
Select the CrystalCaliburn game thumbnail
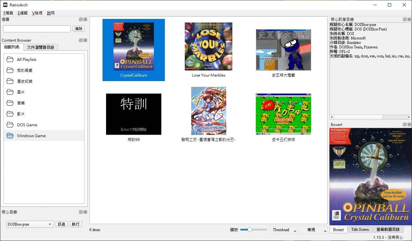click(x=134, y=50)
